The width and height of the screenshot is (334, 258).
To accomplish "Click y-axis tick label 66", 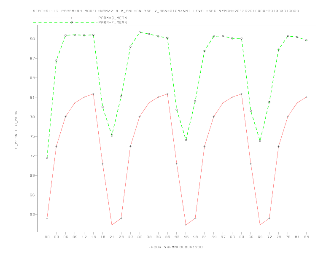I will [32, 195].
